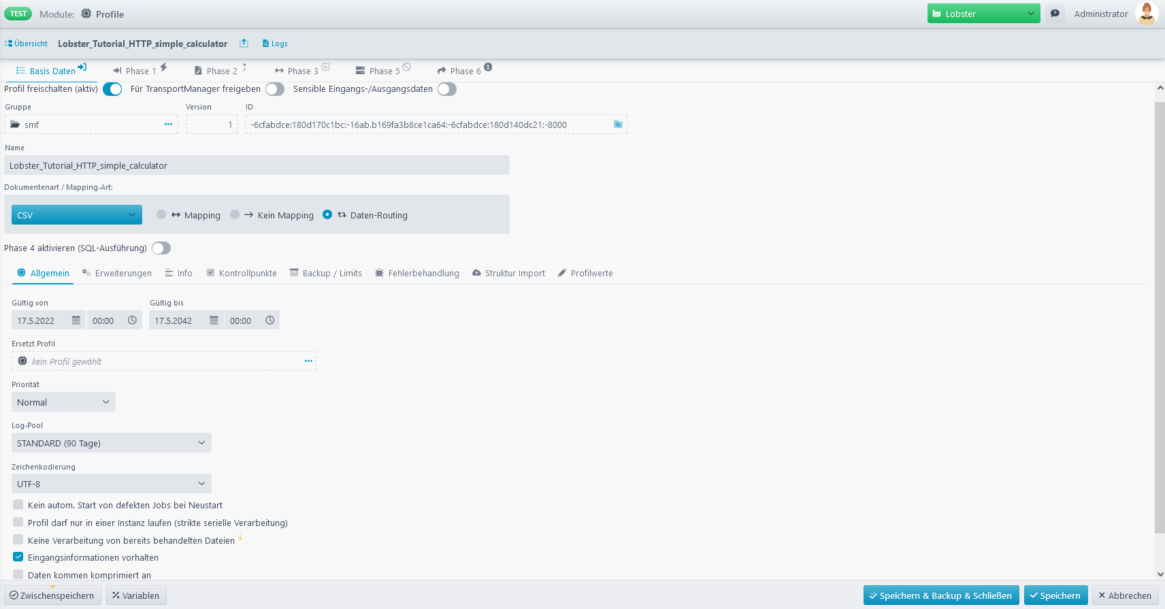Open clock picker for Gültig bis time

(x=270, y=320)
